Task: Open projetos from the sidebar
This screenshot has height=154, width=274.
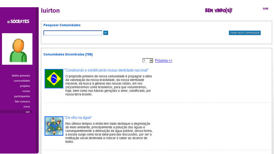Action: [25, 86]
